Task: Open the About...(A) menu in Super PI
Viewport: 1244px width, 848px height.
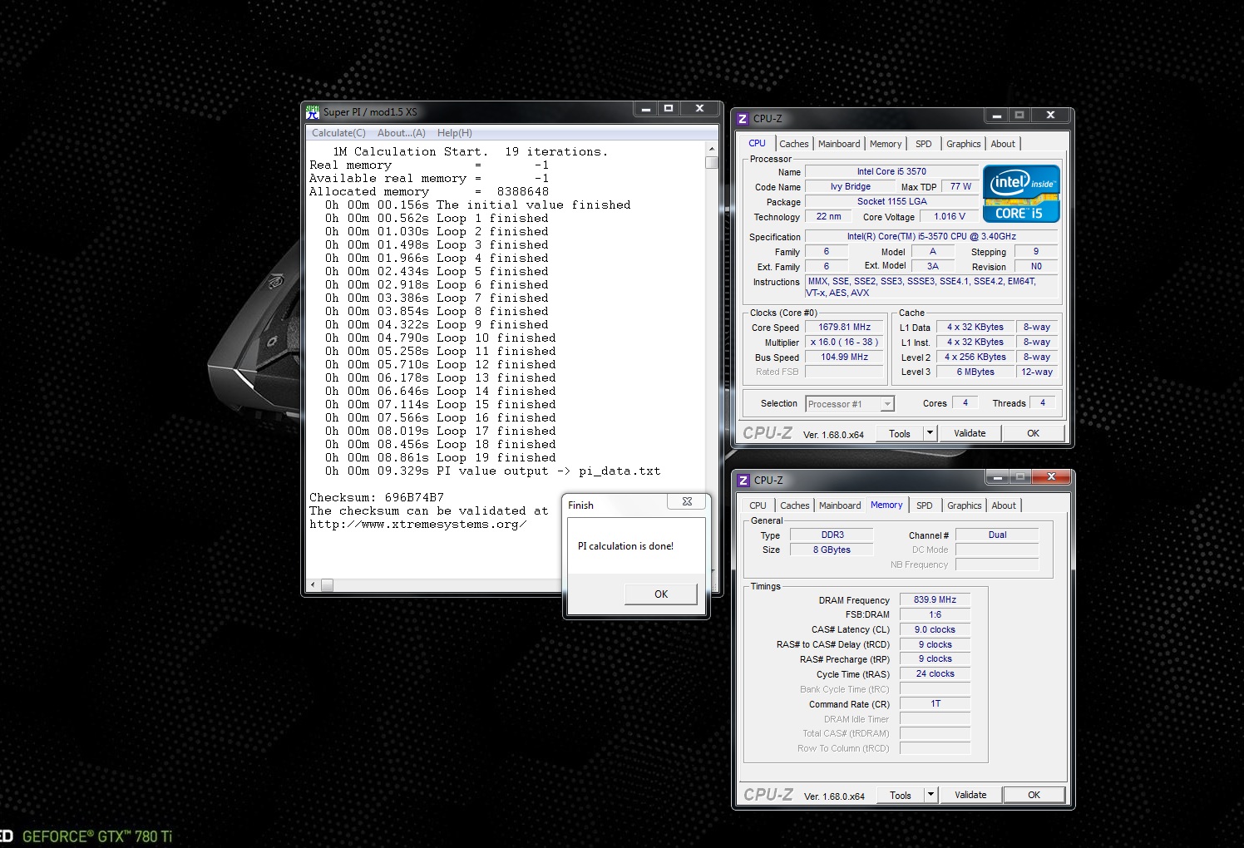Action: 402,133
